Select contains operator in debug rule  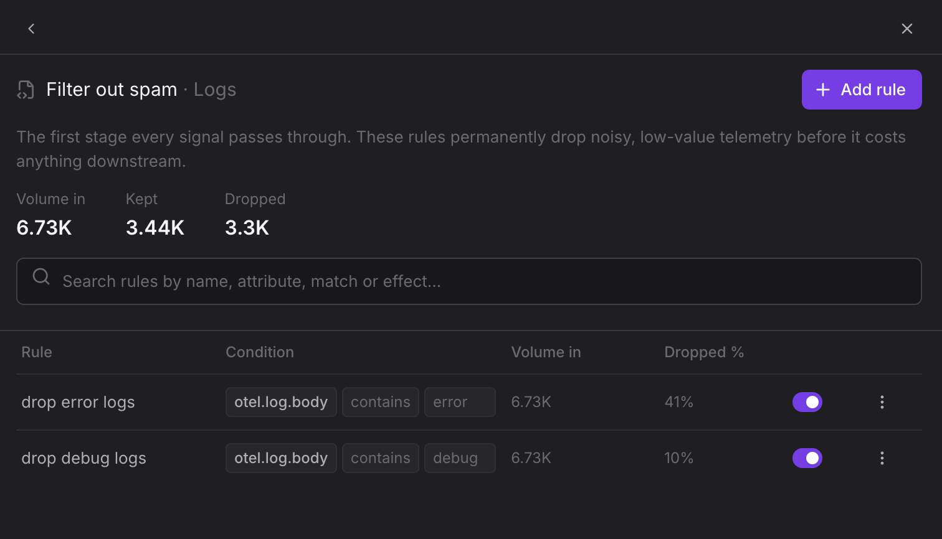(x=381, y=458)
